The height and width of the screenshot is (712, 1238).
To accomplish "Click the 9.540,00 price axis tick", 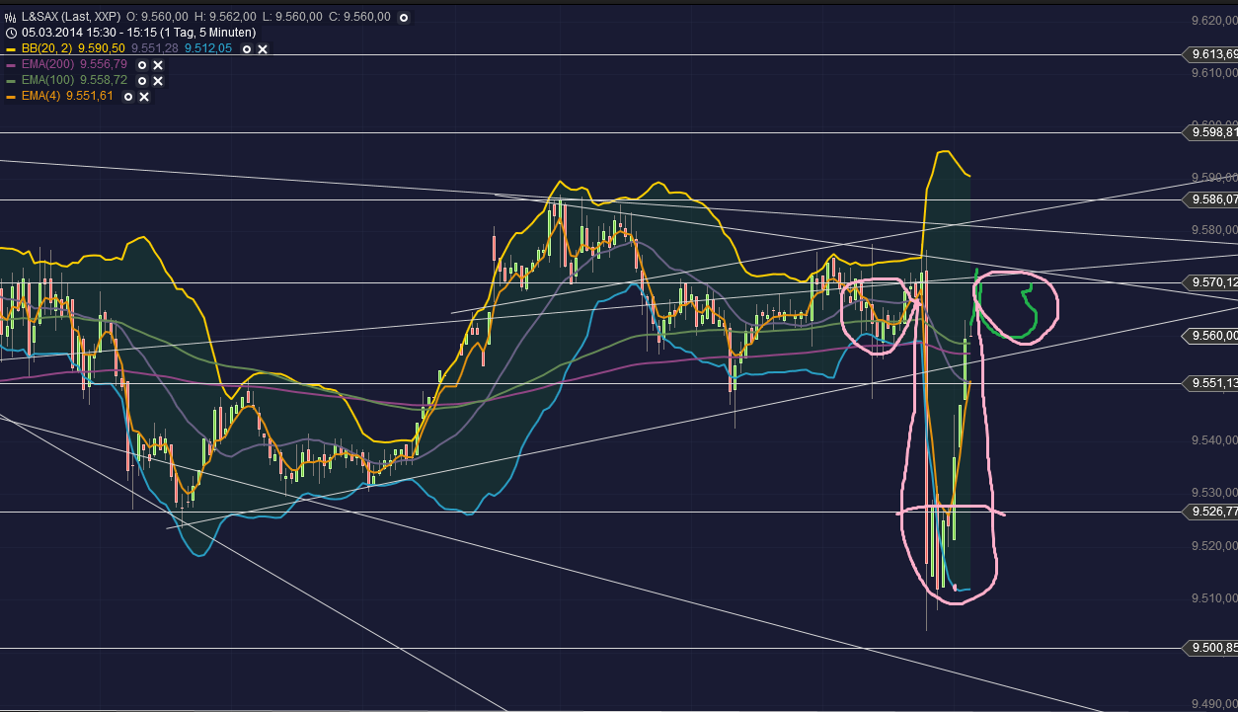I will tap(1214, 440).
